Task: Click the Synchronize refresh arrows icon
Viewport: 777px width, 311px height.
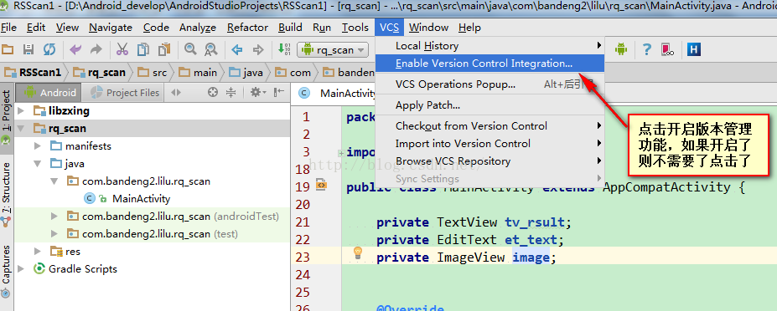Action: tap(49, 49)
